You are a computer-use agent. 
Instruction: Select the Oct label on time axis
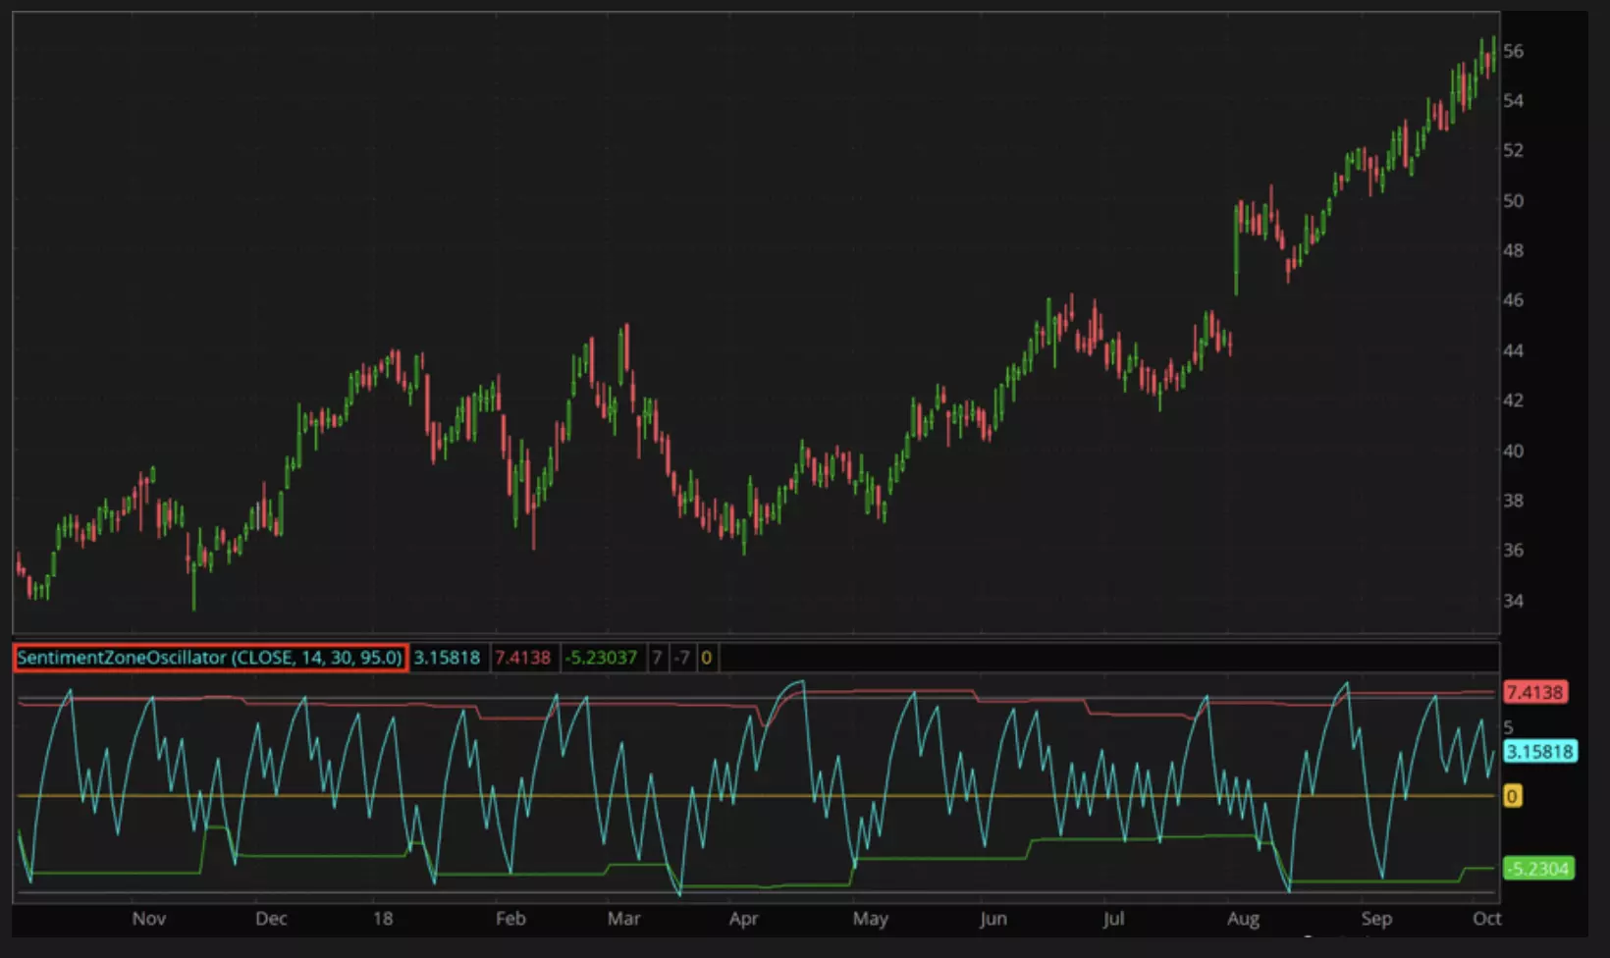click(x=1486, y=919)
